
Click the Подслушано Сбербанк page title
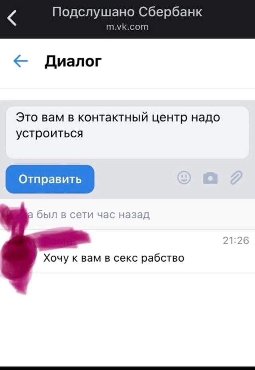tap(127, 12)
